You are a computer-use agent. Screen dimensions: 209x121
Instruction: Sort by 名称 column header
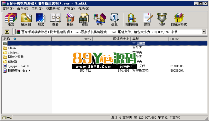click(27, 39)
